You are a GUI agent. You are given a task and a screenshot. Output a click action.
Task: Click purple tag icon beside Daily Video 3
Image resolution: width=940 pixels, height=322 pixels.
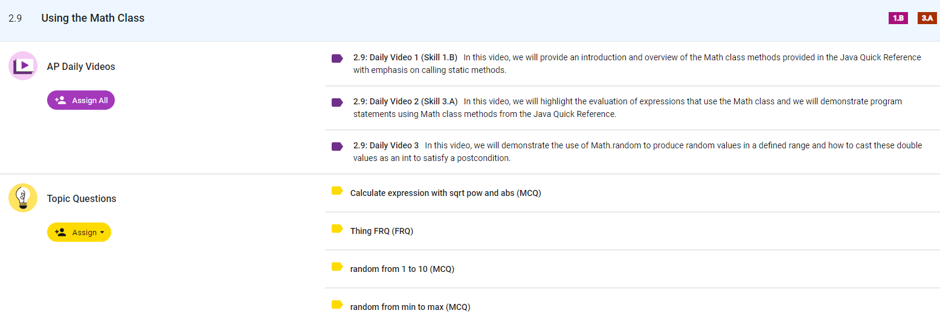point(337,147)
